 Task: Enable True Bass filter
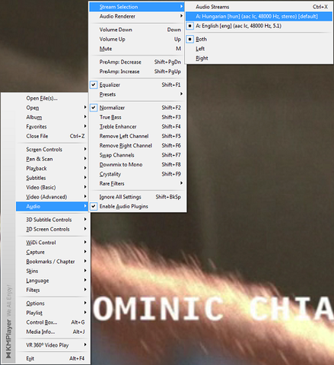coord(137,117)
